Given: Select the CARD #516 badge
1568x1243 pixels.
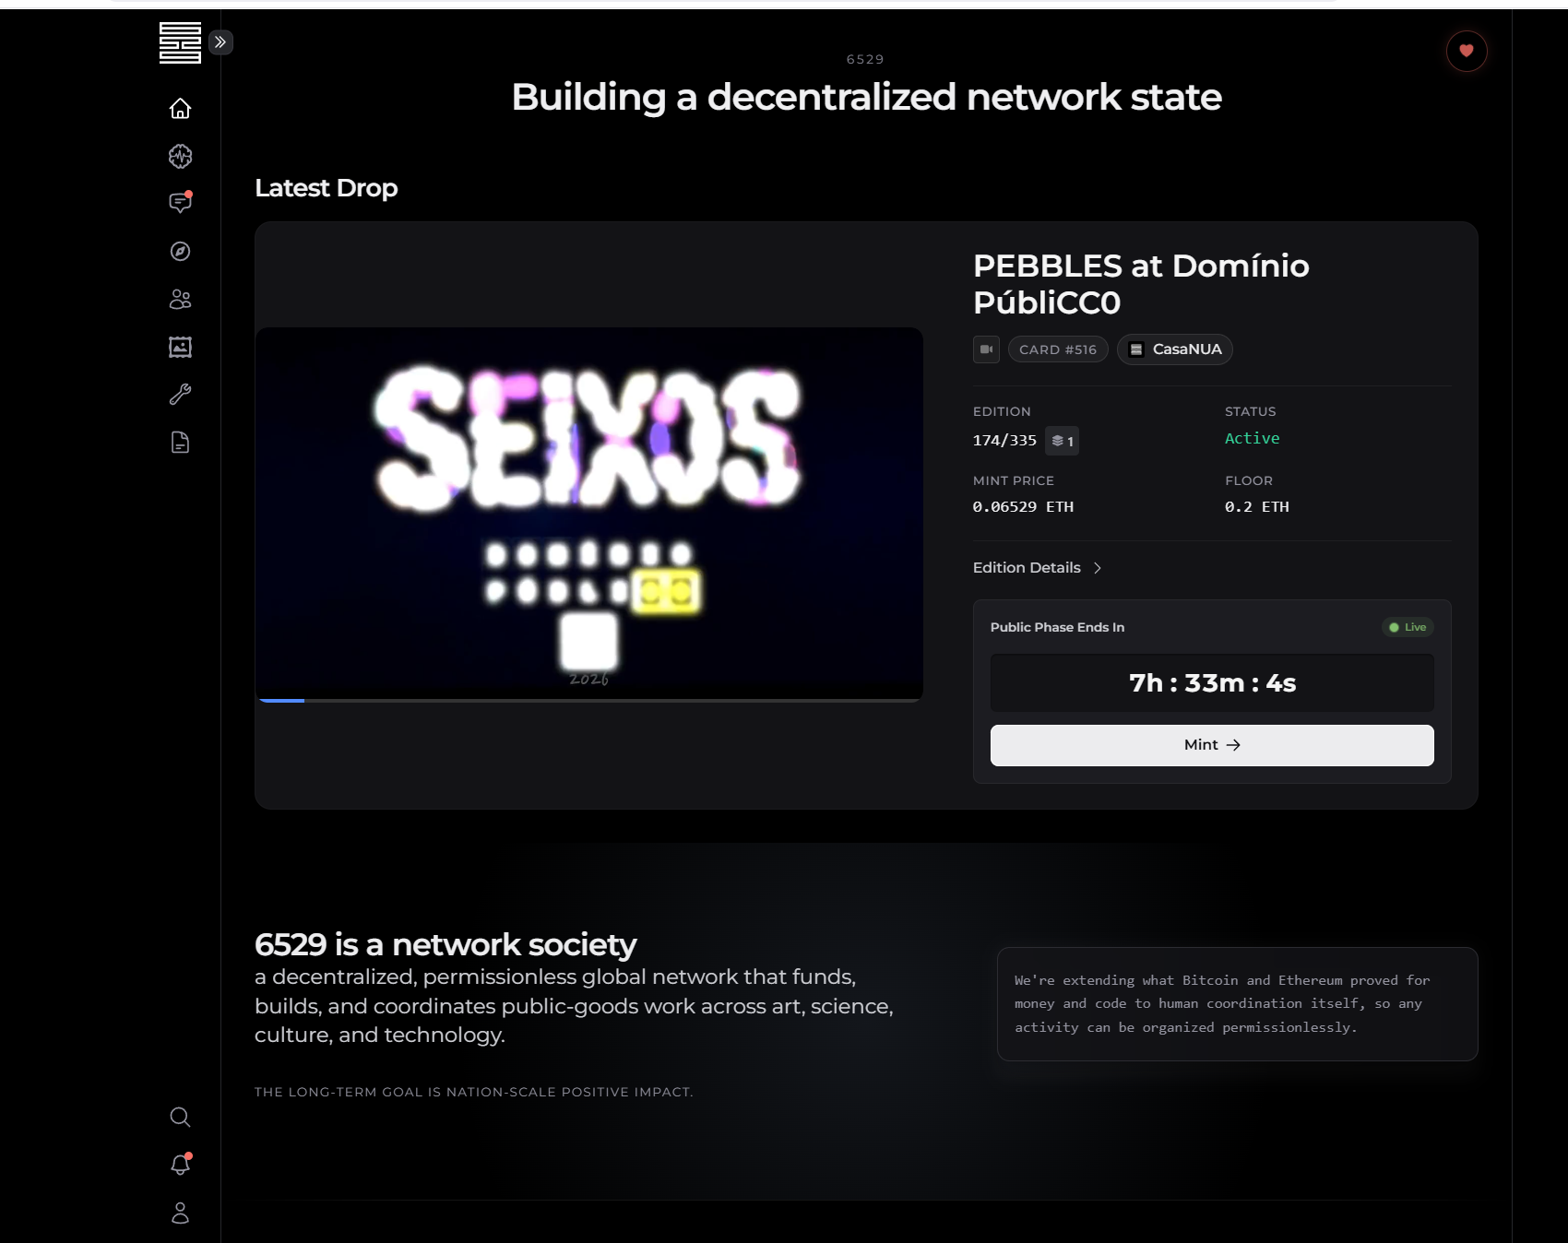Looking at the screenshot, I should tap(1058, 349).
